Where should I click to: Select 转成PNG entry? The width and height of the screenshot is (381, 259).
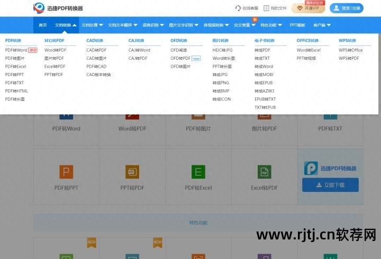221,83
